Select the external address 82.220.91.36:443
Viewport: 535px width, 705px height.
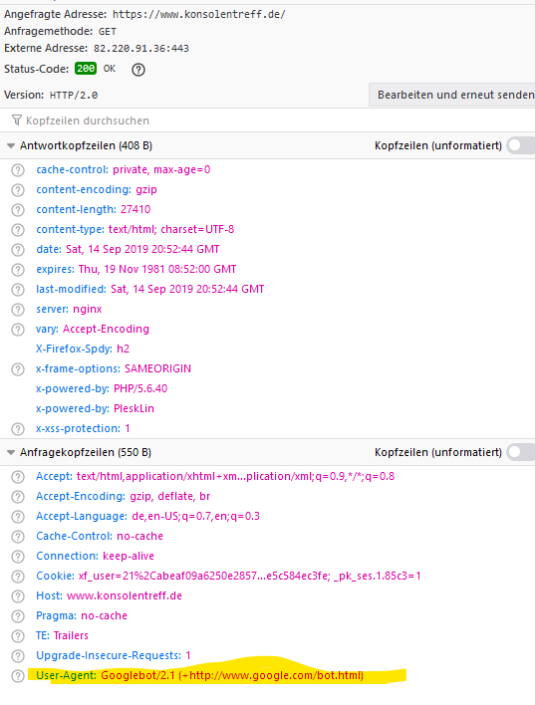(141, 49)
